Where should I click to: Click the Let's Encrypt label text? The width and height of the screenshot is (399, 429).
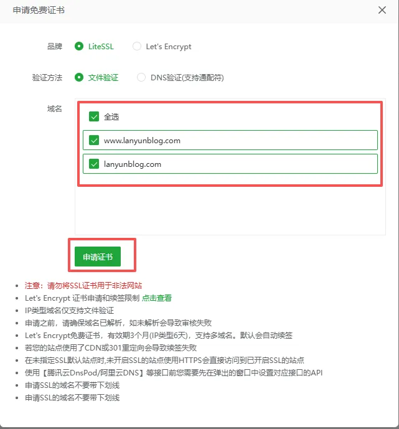[169, 47]
